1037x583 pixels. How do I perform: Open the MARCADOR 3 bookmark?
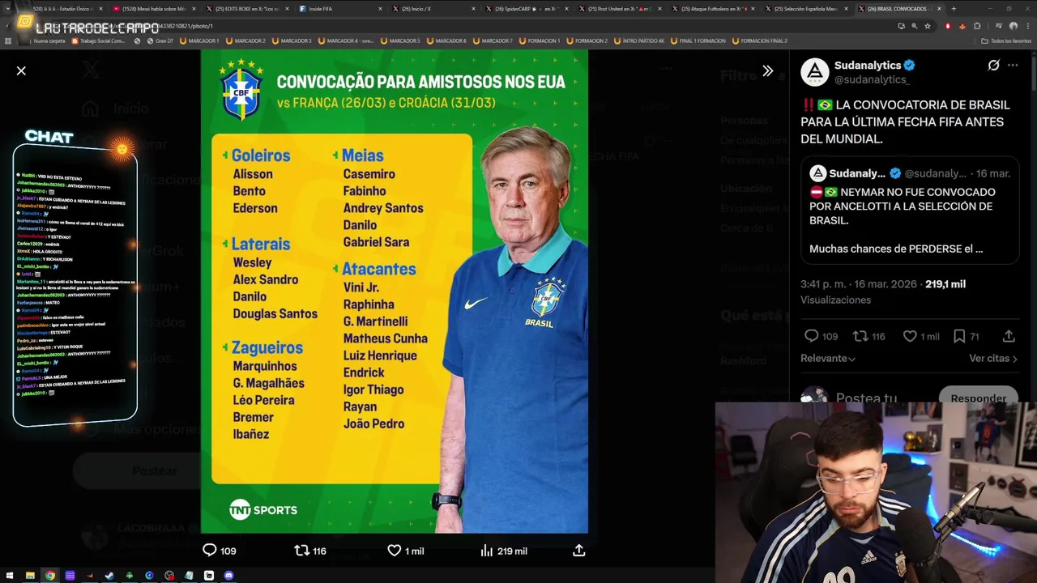click(x=292, y=40)
